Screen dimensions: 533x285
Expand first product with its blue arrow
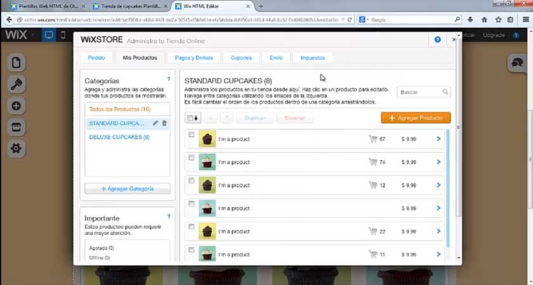(438, 139)
